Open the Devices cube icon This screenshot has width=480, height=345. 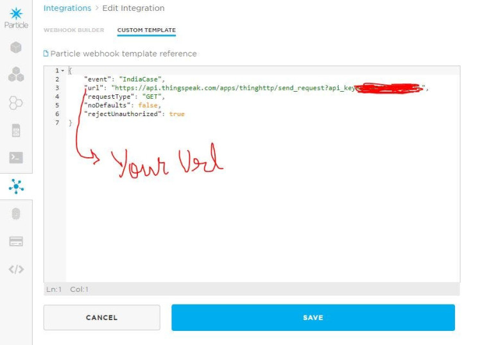(16, 47)
